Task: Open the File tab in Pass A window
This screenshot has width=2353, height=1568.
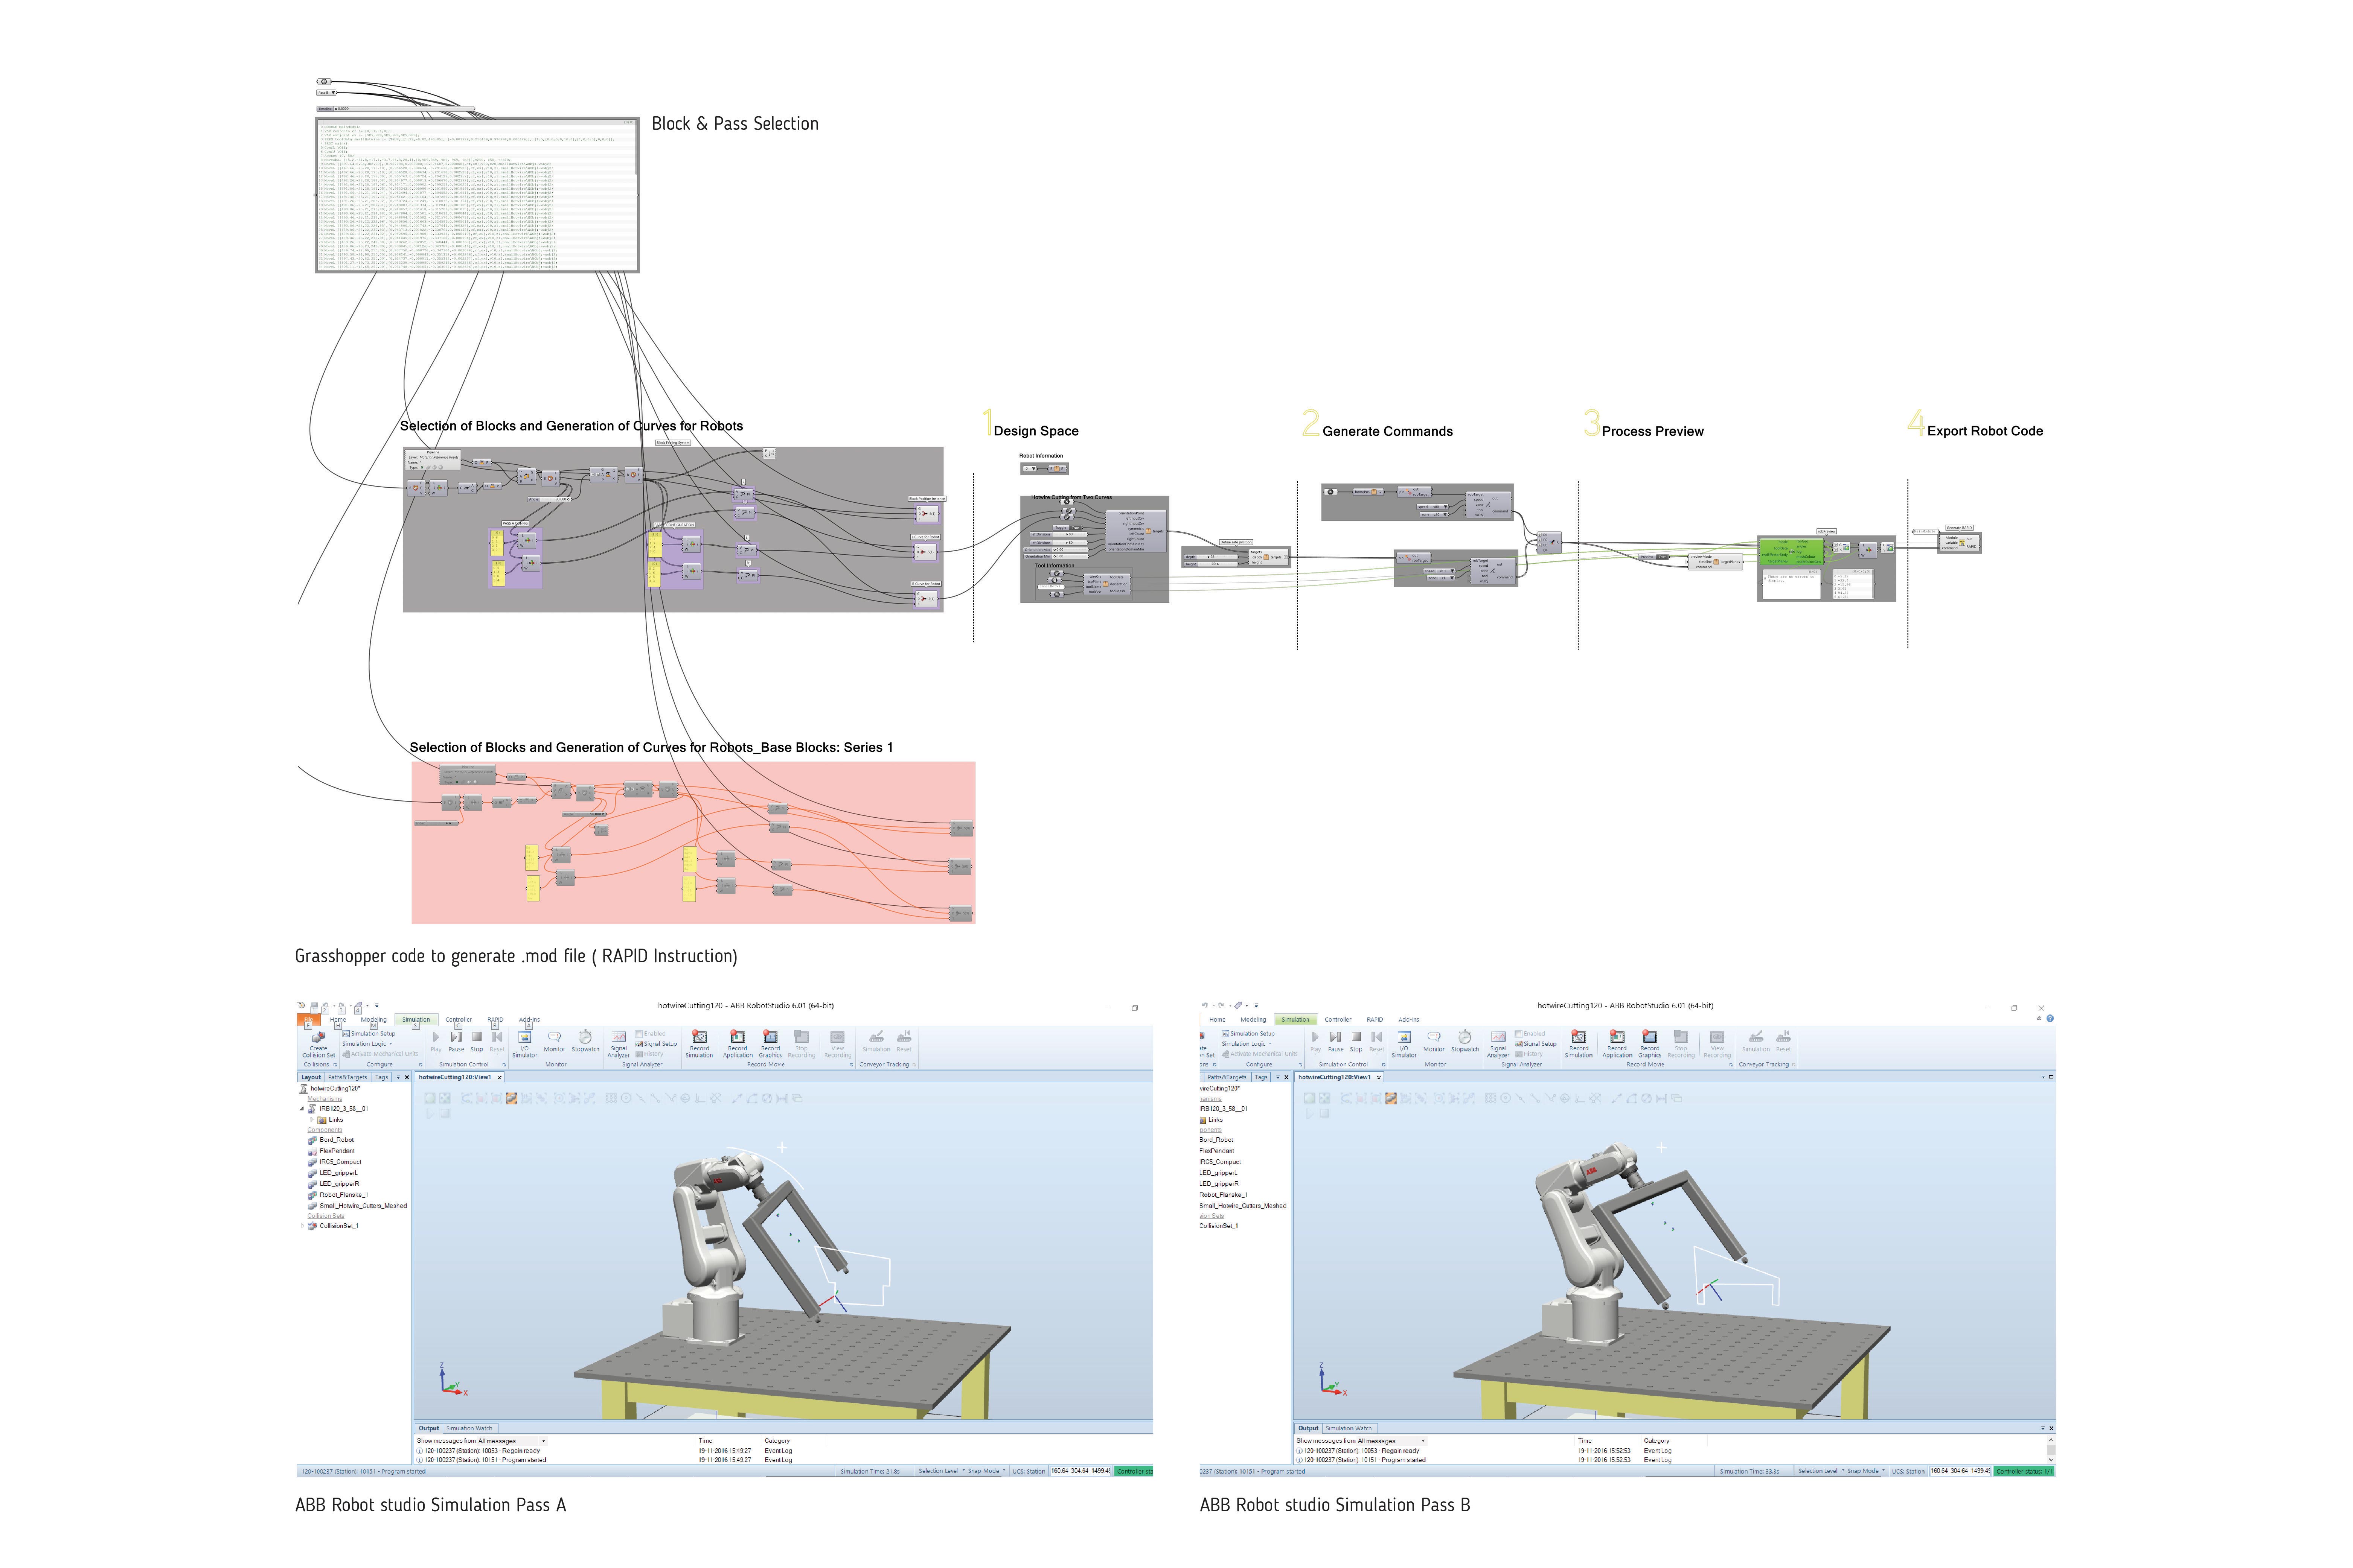Action: 309,1020
